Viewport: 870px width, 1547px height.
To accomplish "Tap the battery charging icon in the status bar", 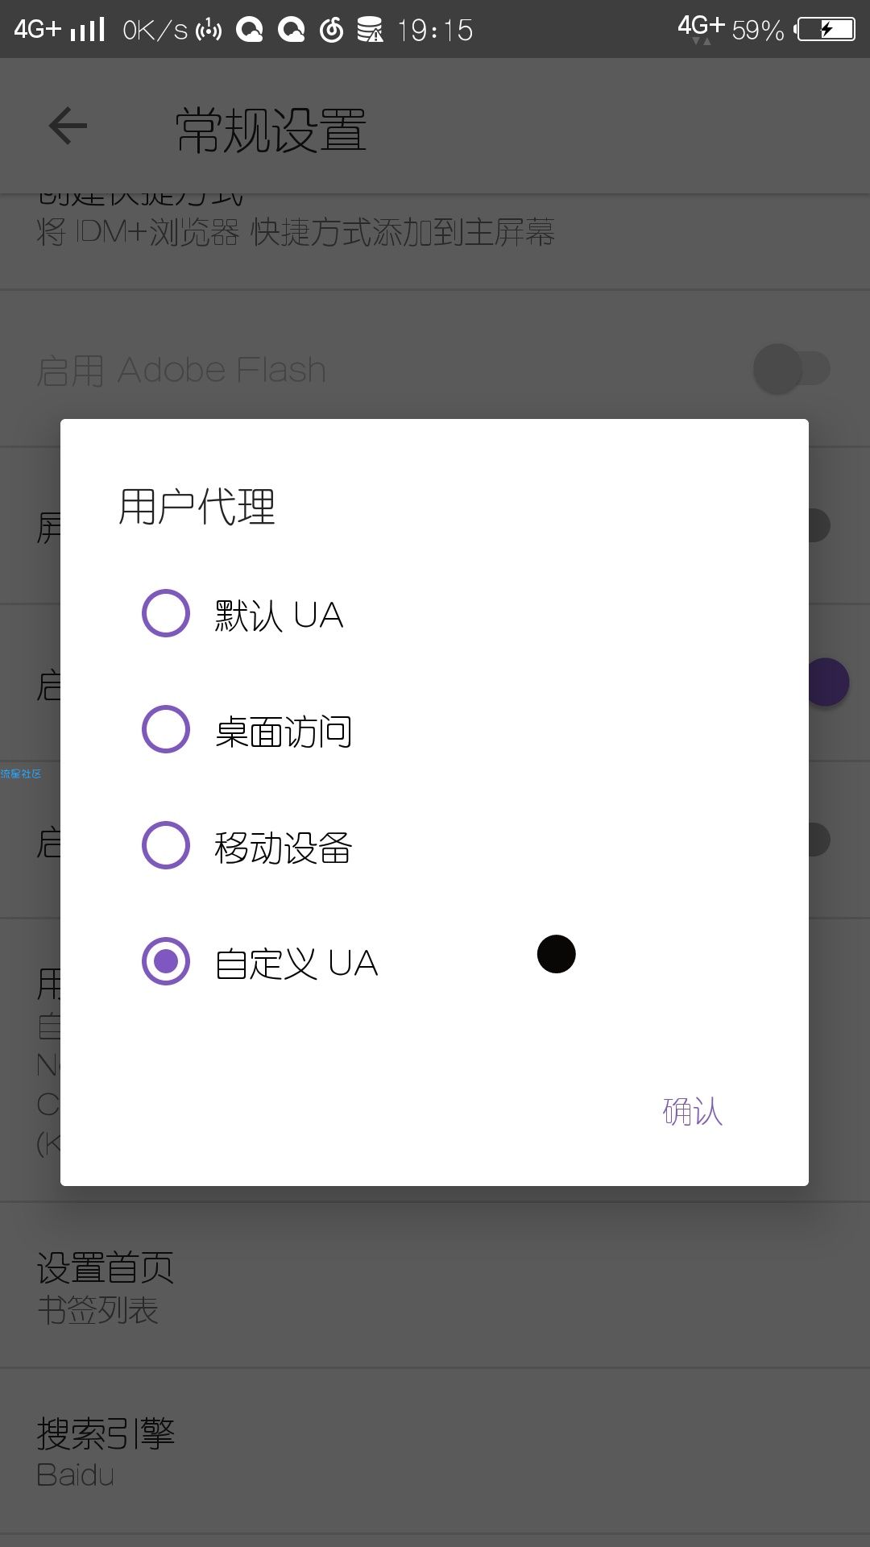I will coord(826,30).
